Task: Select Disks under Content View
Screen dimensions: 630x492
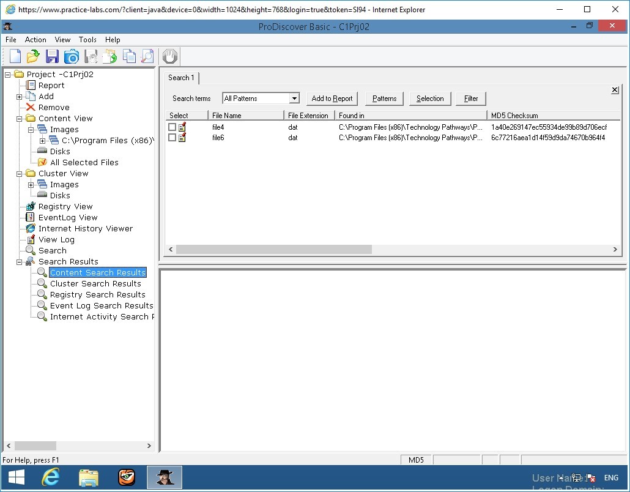Action: [61, 152]
